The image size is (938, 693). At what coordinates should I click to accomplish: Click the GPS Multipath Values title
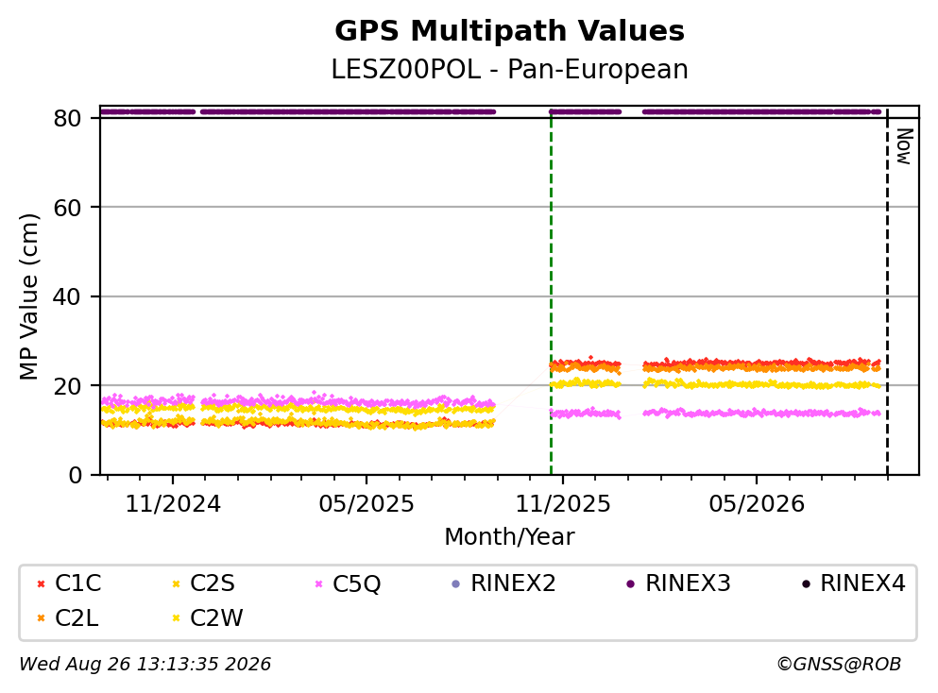click(x=510, y=31)
